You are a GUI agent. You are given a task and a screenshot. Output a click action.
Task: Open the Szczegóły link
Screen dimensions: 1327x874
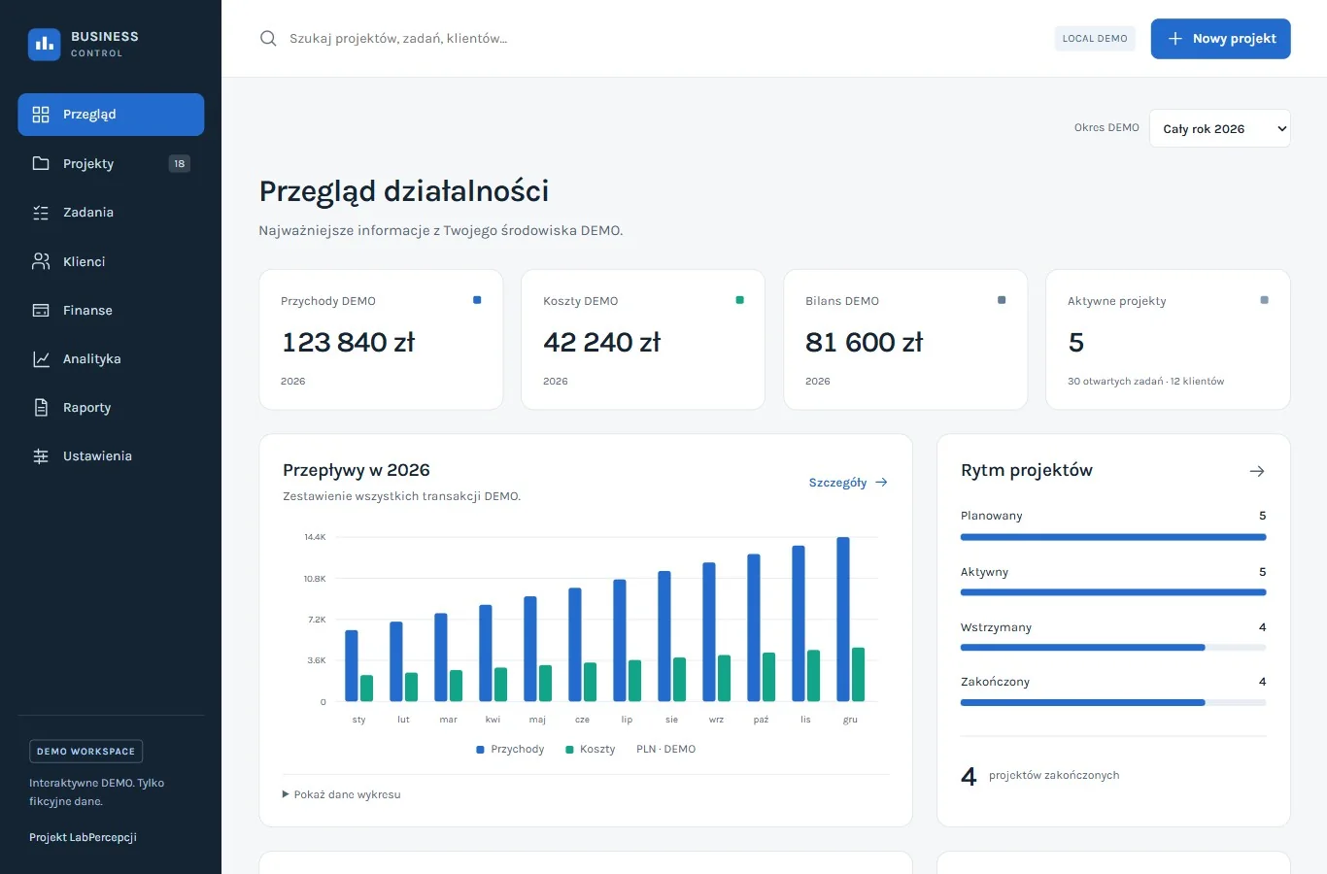point(848,483)
